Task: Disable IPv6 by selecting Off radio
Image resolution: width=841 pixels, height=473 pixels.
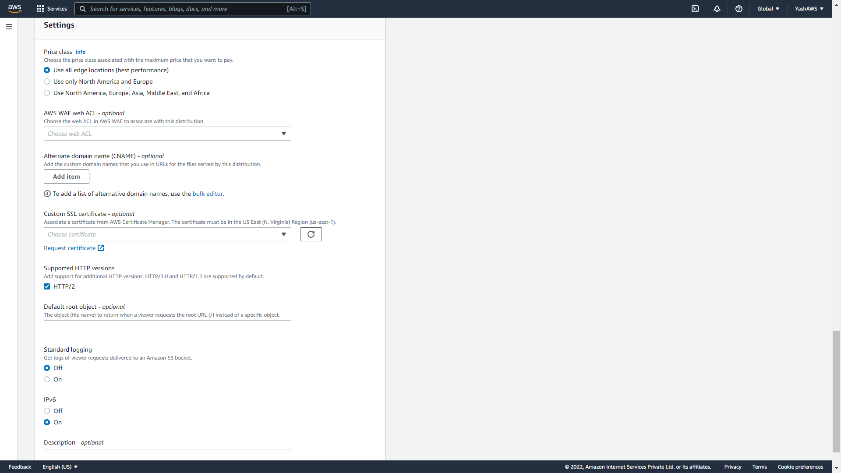Action: click(x=47, y=411)
